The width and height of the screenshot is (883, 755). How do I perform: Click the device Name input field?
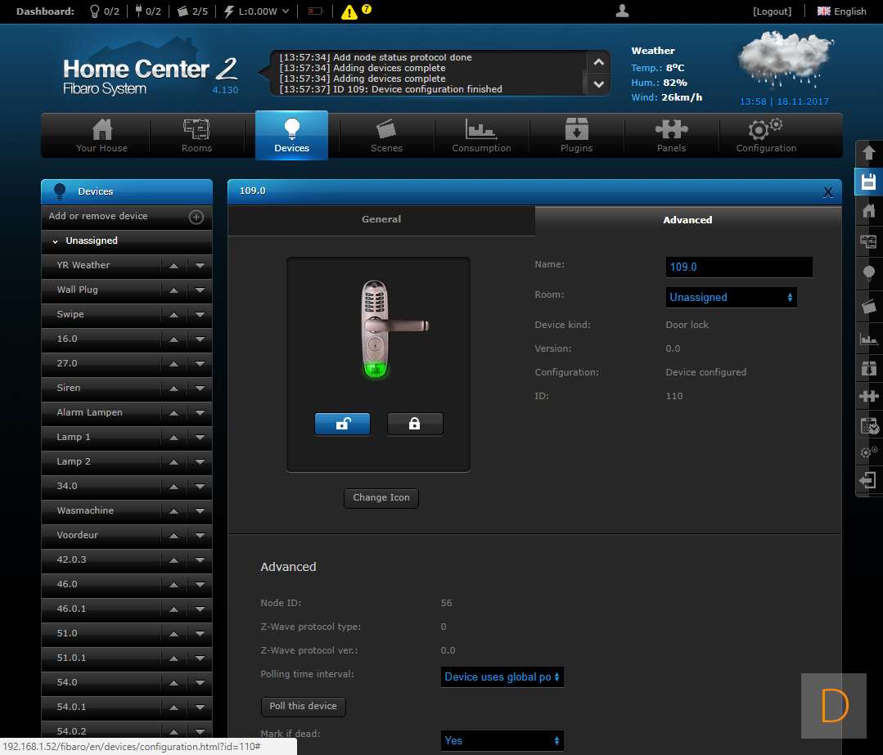(x=738, y=267)
